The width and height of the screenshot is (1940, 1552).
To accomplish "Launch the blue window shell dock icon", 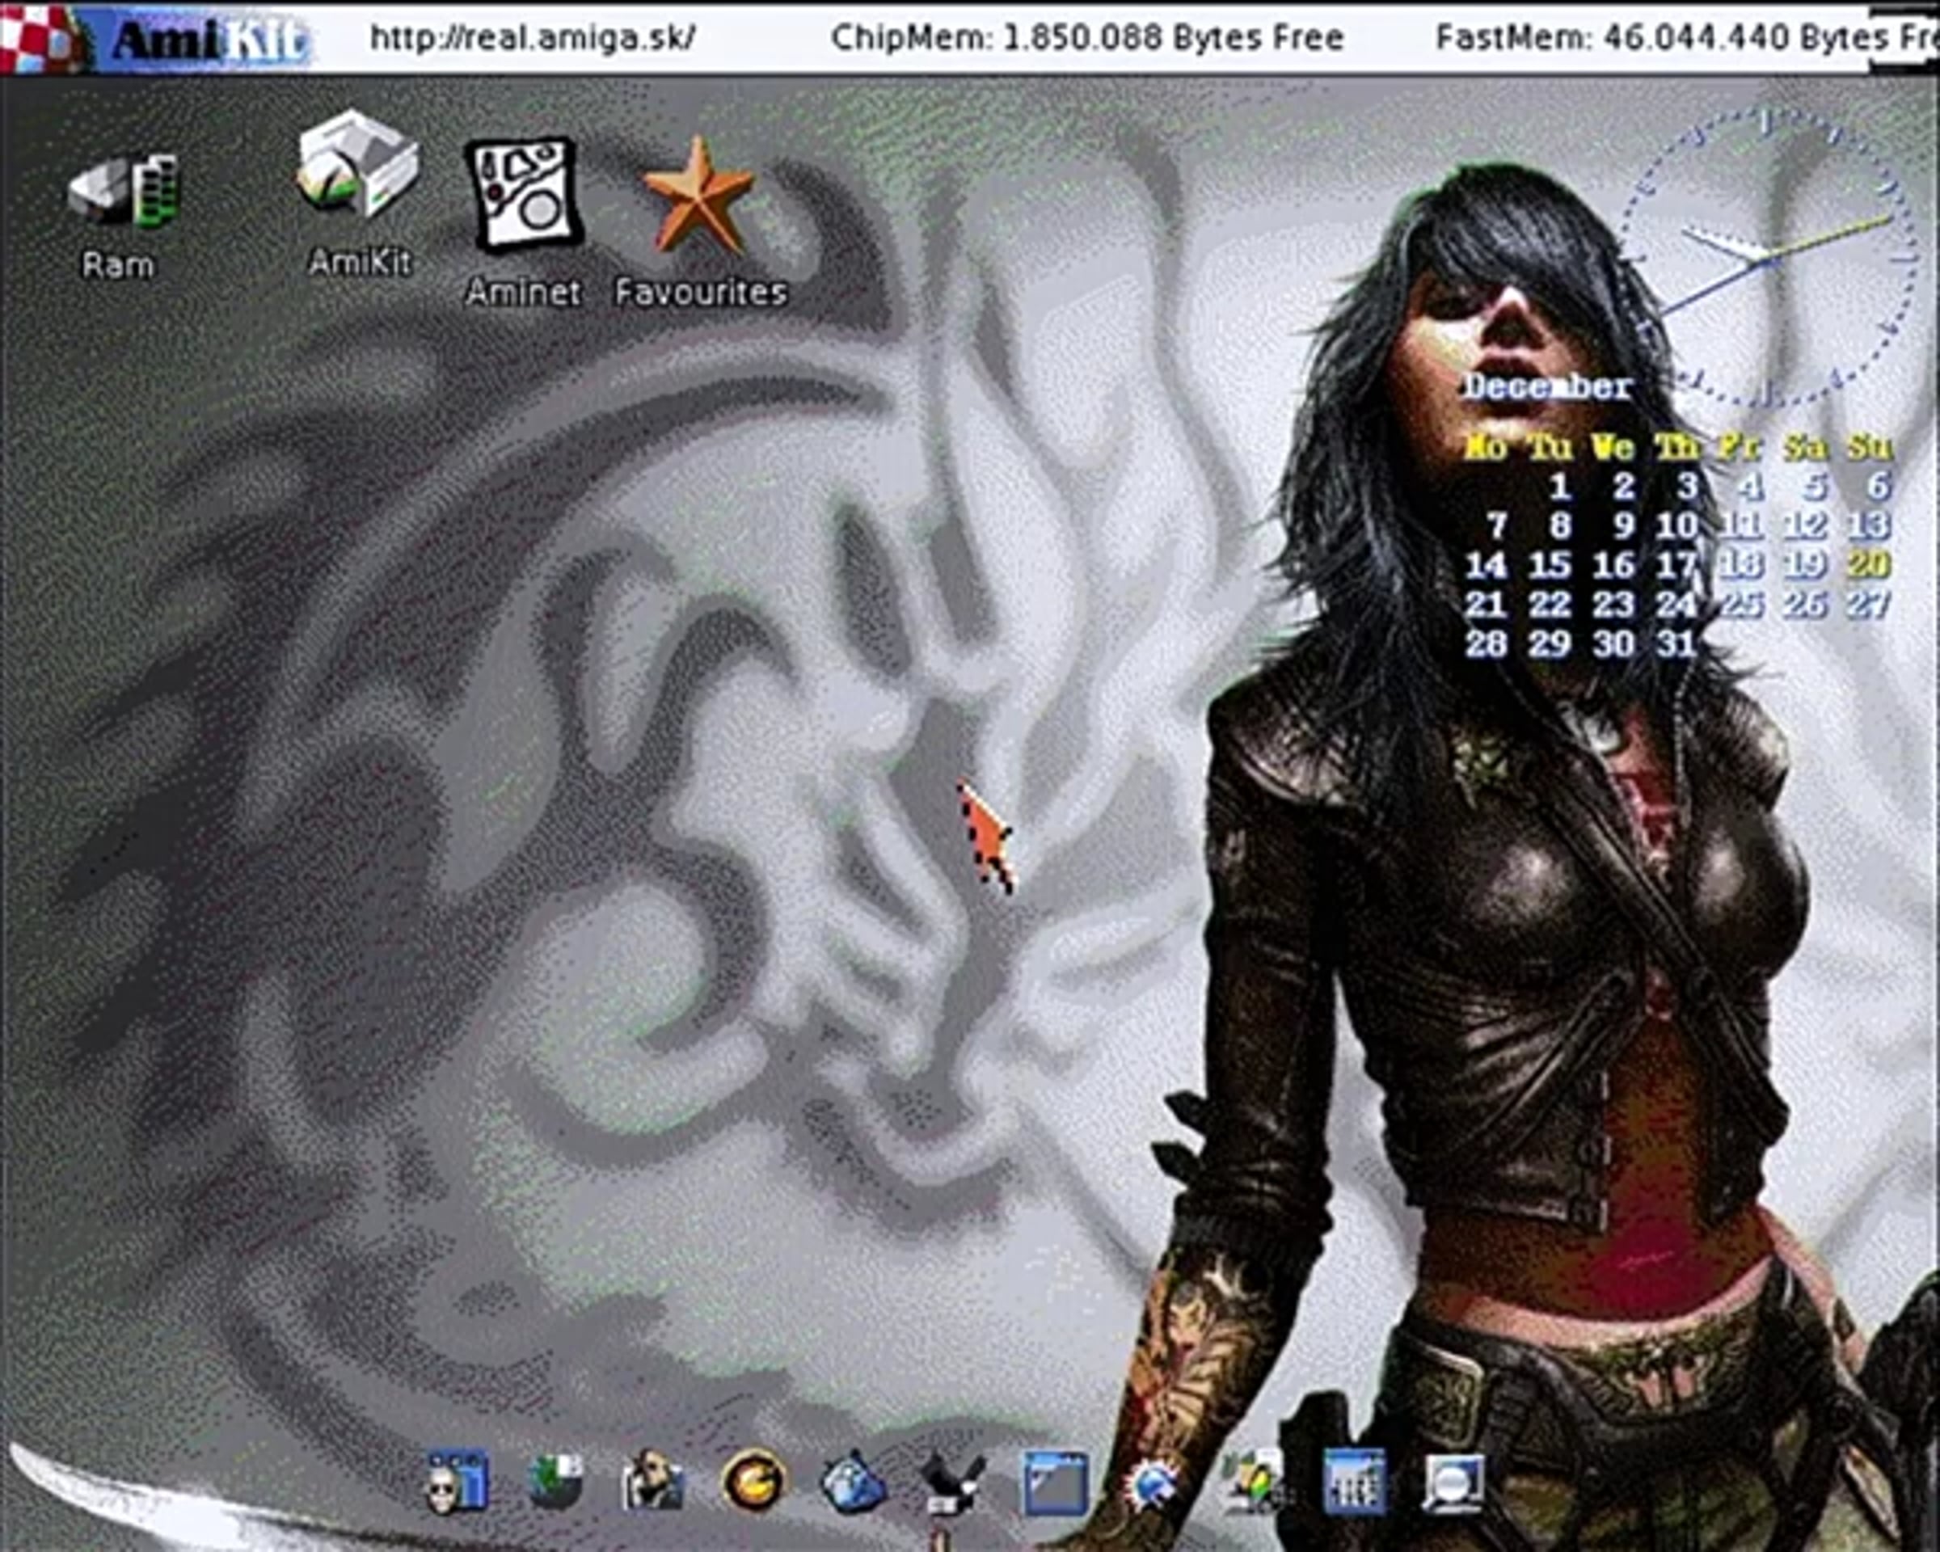I will coord(1055,1482).
